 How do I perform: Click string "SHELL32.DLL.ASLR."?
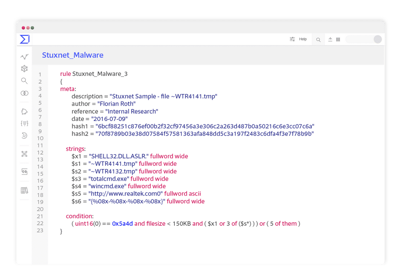click(x=119, y=156)
